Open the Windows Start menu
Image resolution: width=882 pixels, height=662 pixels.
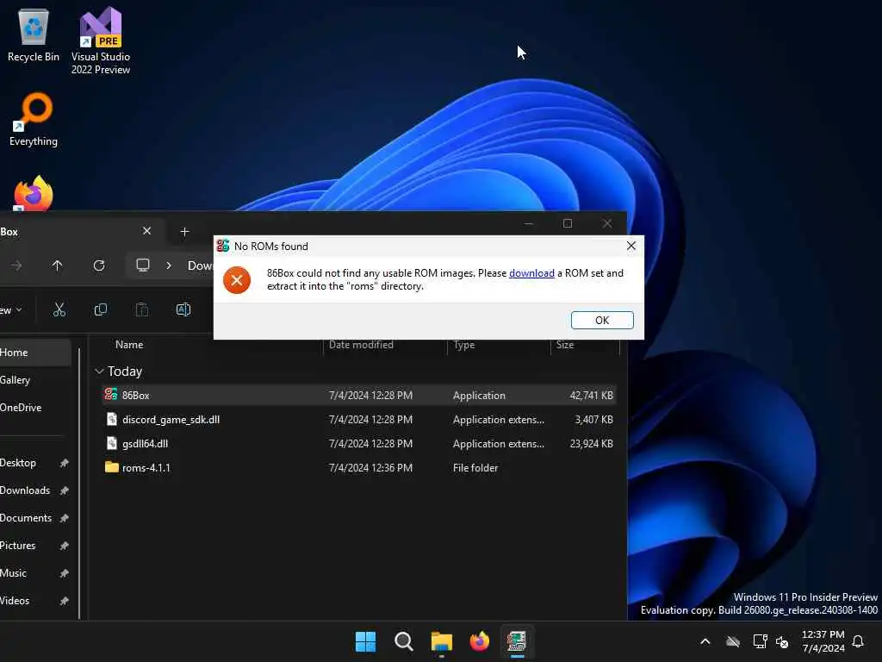point(365,641)
